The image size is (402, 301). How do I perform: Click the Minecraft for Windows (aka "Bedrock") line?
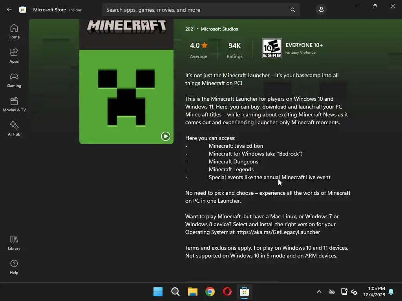click(x=256, y=154)
